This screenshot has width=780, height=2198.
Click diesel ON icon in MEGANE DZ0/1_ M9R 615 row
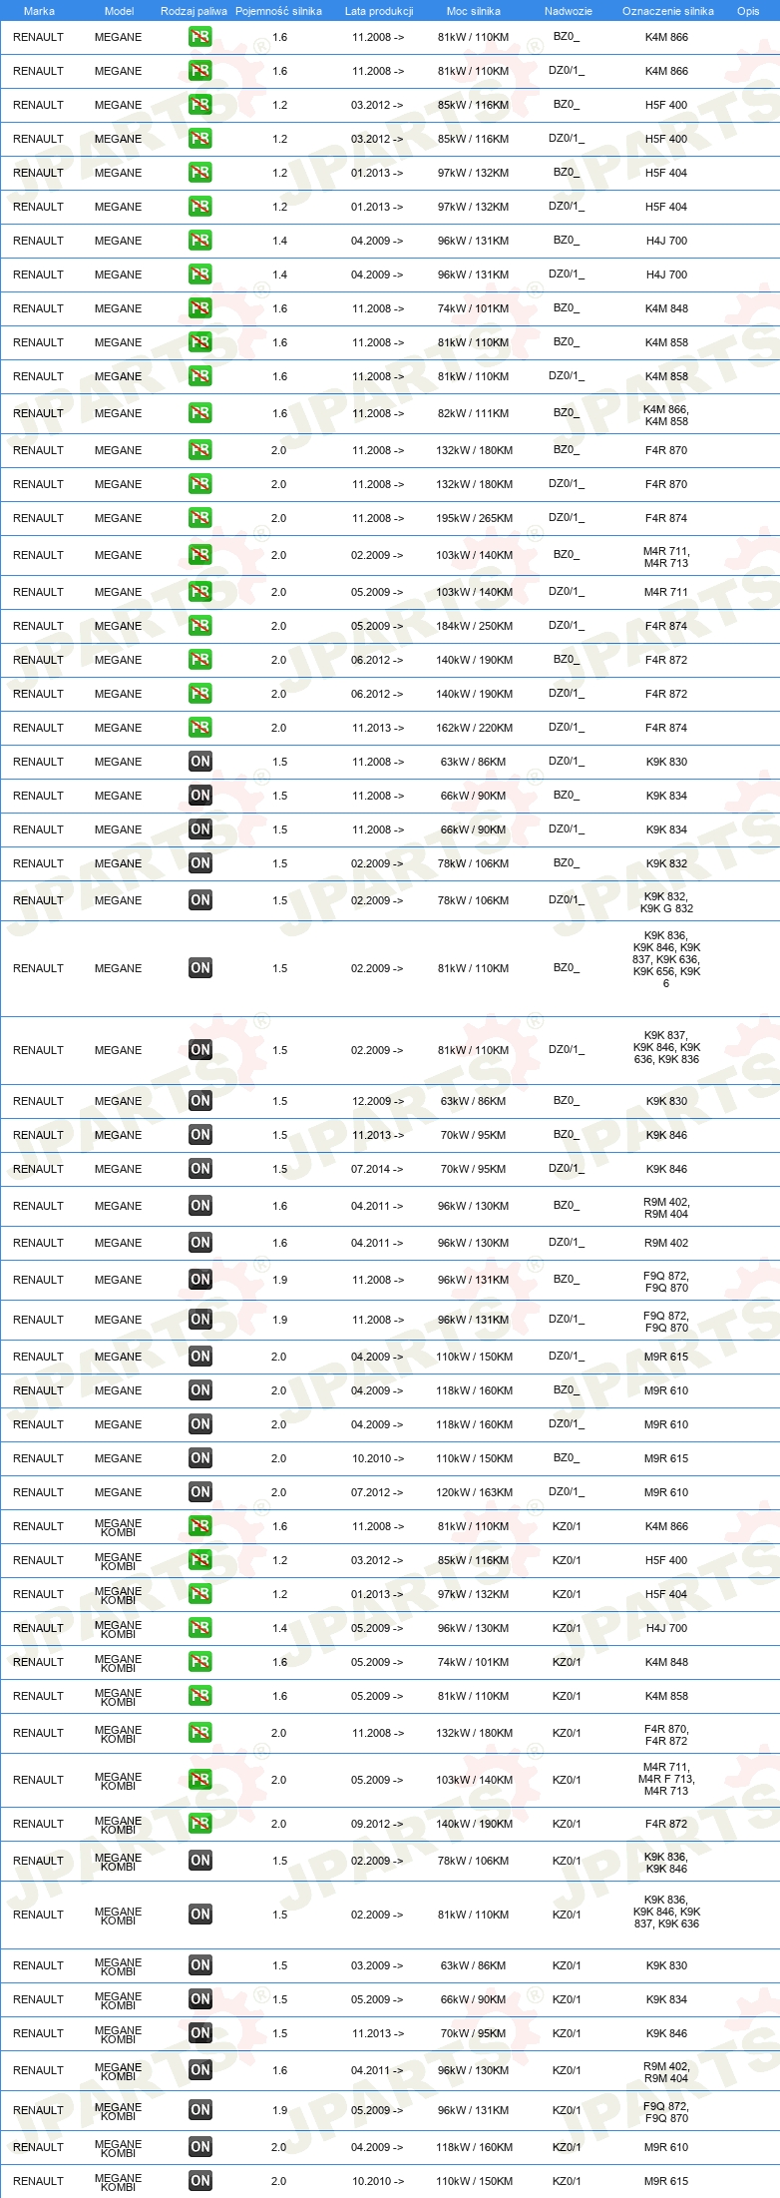coord(199,1357)
